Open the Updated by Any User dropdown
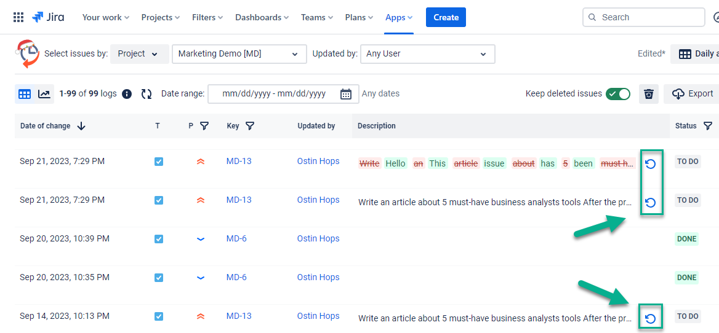719x333 pixels. tap(427, 54)
